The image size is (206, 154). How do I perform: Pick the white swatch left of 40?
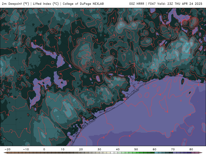tap(112, 152)
